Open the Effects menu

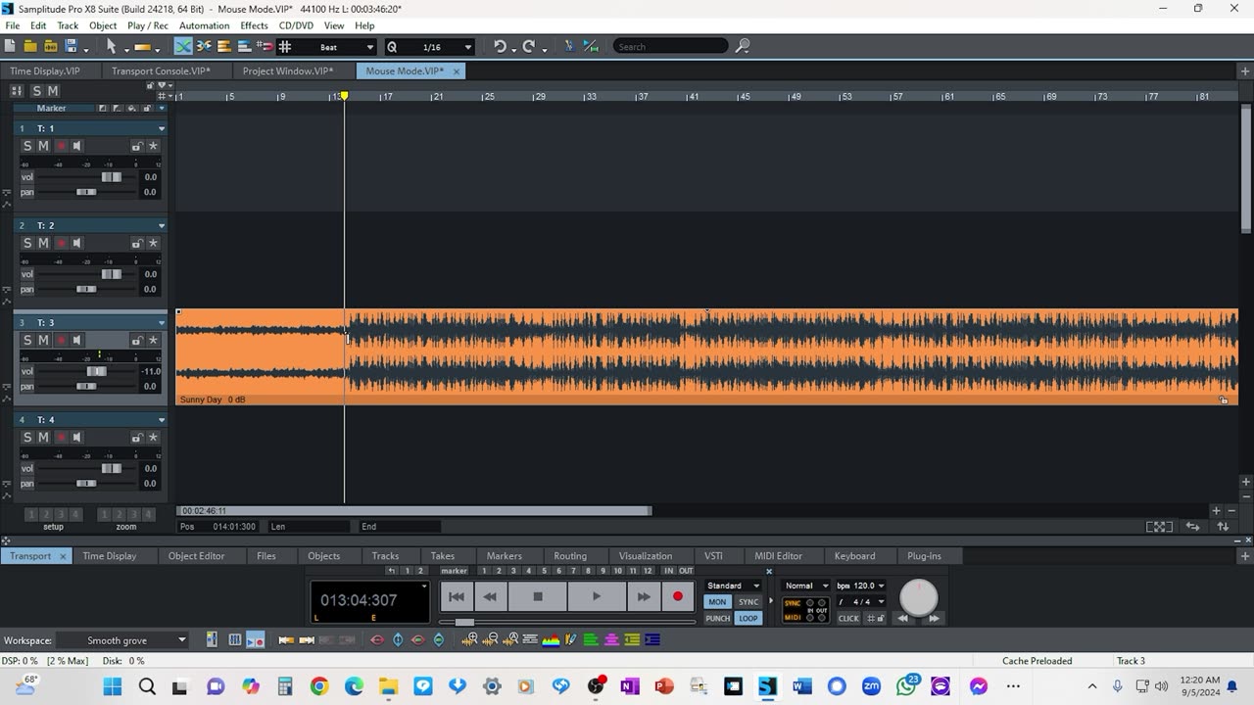pyautogui.click(x=254, y=25)
